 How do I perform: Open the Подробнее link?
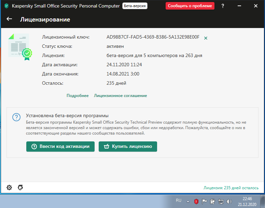(78, 96)
